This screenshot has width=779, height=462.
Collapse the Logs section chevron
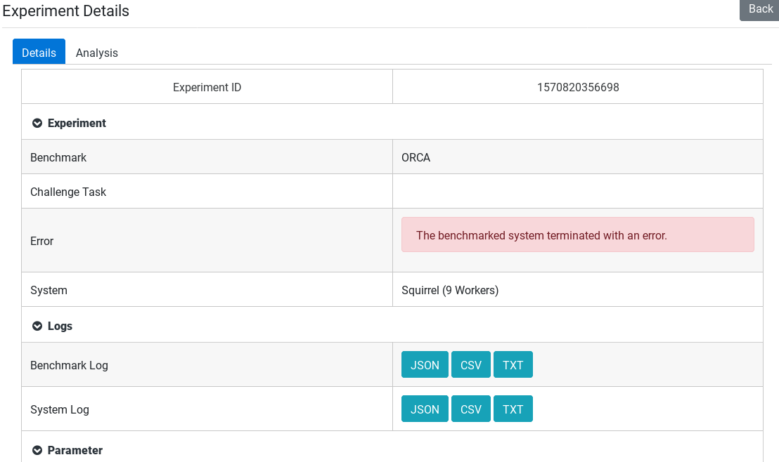(x=37, y=326)
